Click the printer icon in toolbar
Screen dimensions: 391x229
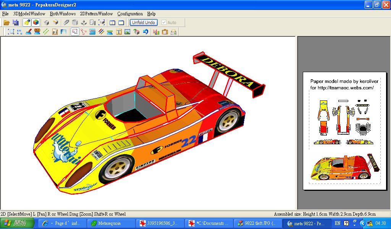pyautogui.click(x=173, y=32)
